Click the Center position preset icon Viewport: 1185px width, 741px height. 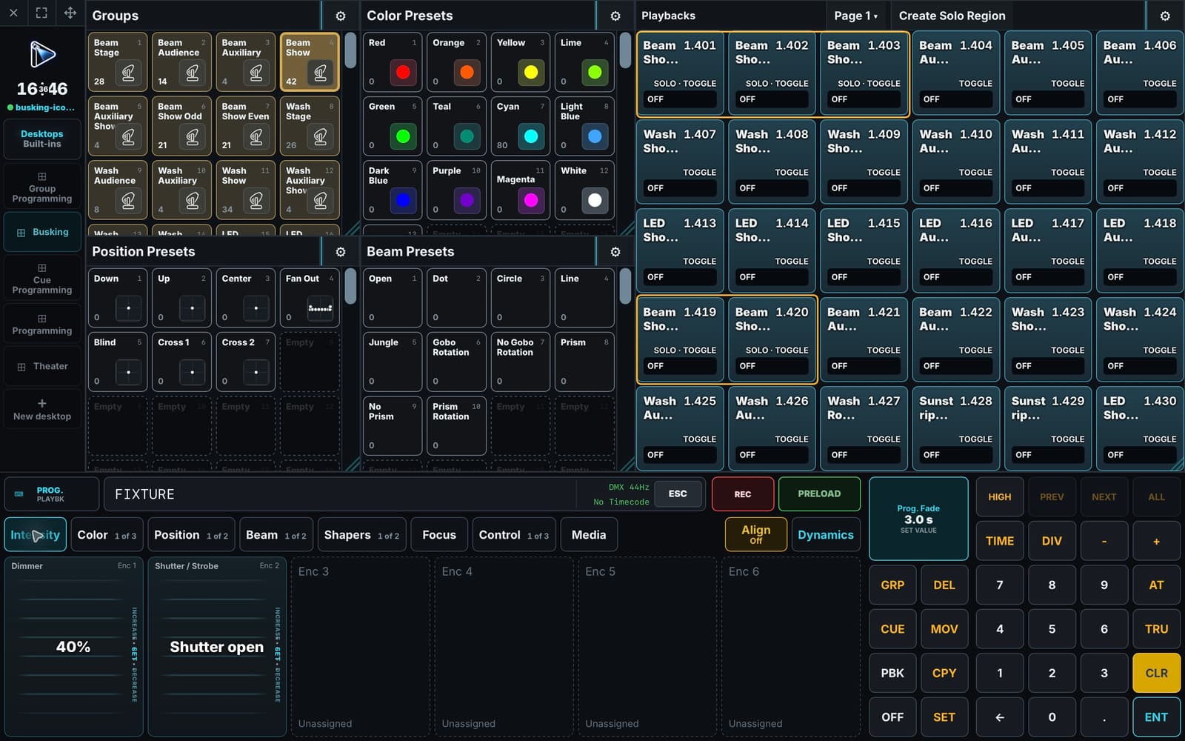[x=256, y=308]
